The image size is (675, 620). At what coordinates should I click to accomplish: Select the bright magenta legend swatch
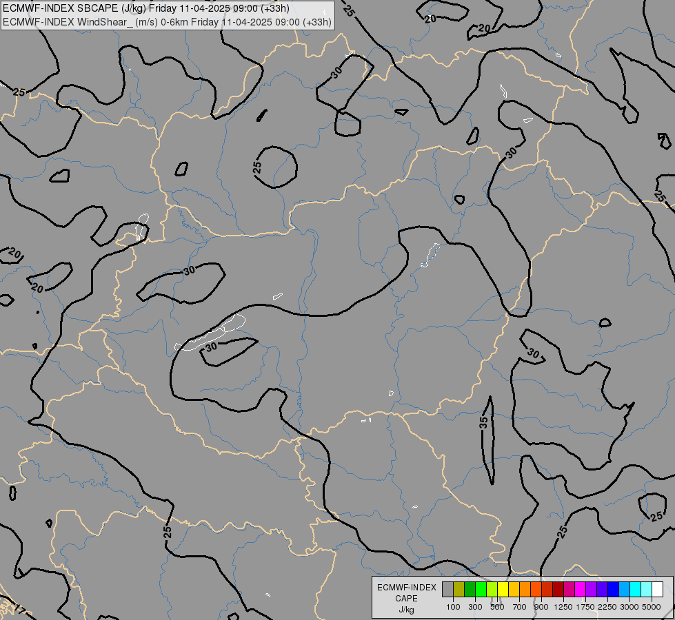[581, 590]
